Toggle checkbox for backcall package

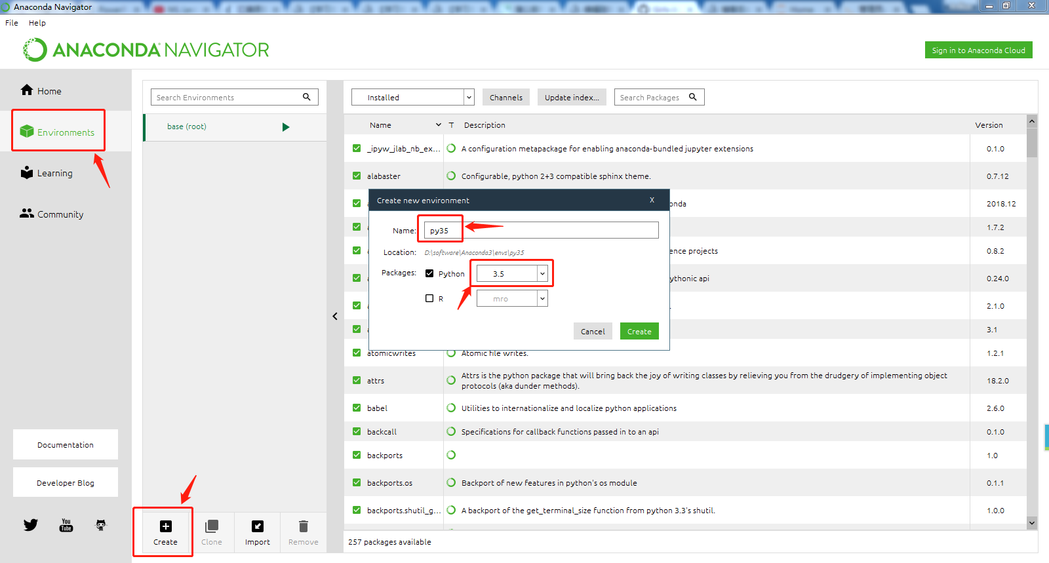click(x=357, y=431)
